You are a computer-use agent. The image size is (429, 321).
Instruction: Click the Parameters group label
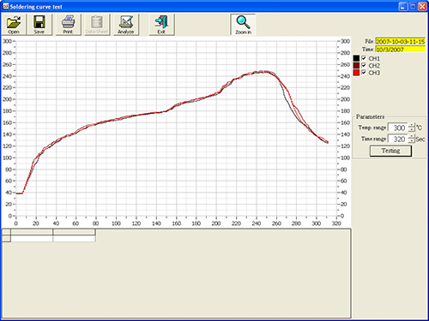(x=370, y=116)
